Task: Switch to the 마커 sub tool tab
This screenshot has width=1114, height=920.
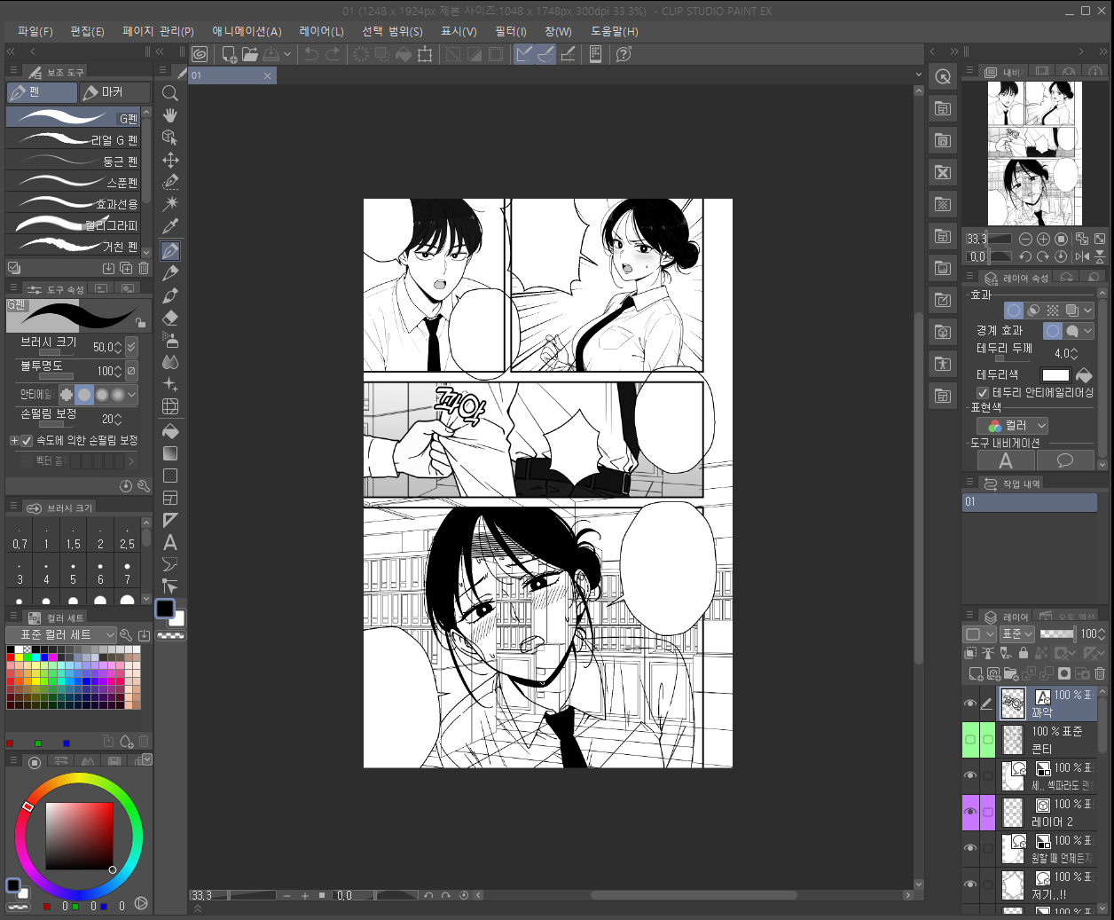Action: click(114, 92)
